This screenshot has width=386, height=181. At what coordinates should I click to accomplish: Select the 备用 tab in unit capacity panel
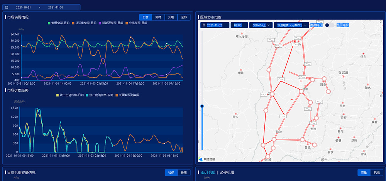pyautogui.click(x=184, y=173)
